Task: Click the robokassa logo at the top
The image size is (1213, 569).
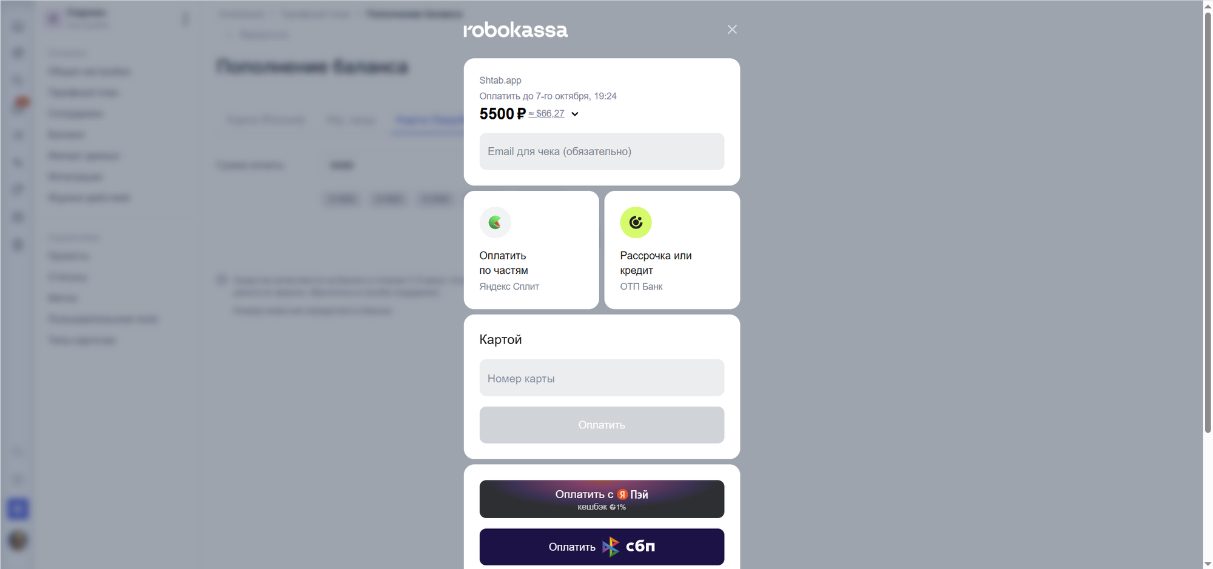Action: (x=516, y=30)
